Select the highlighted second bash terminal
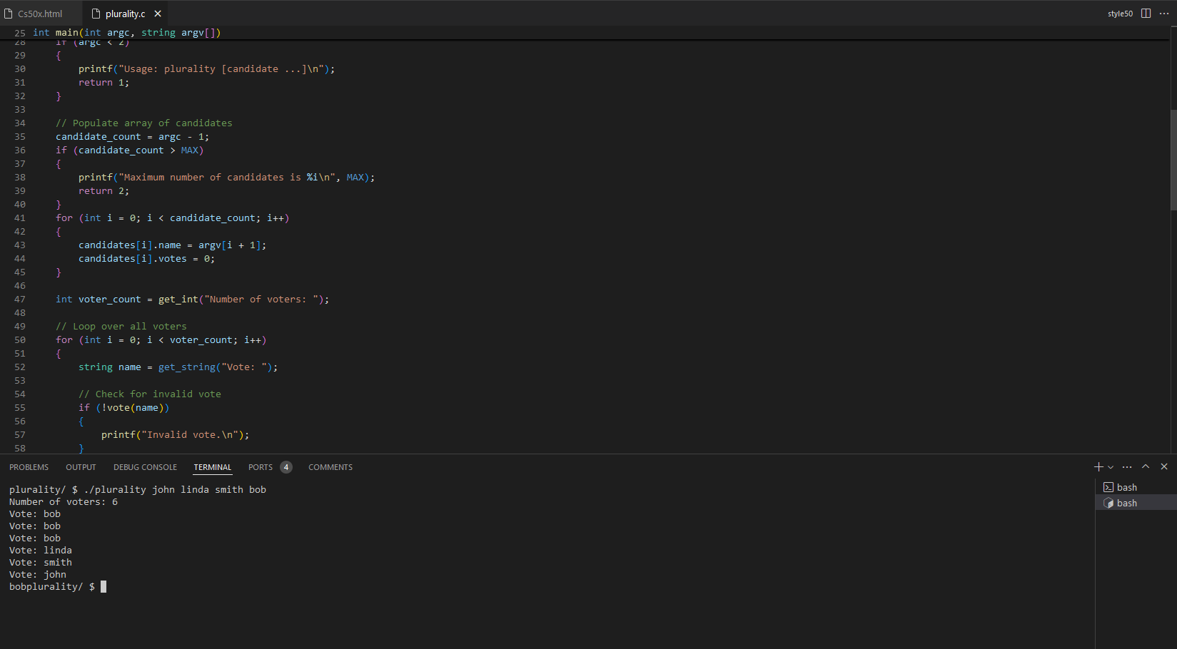The width and height of the screenshot is (1177, 649). coord(1126,503)
